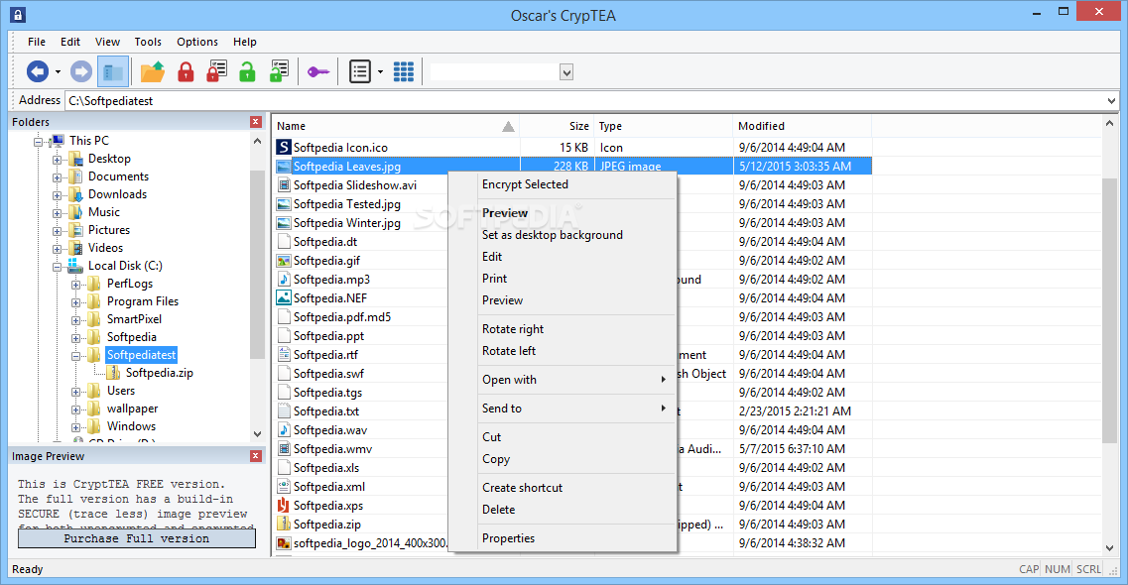Open the Tools menu

[148, 42]
